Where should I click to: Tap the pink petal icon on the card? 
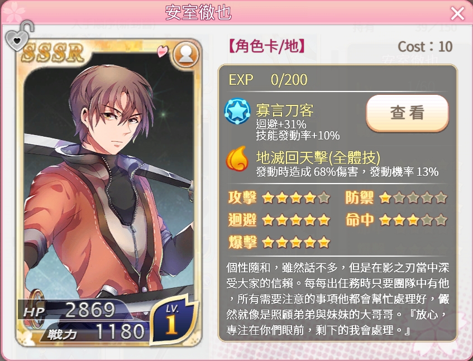point(163,51)
